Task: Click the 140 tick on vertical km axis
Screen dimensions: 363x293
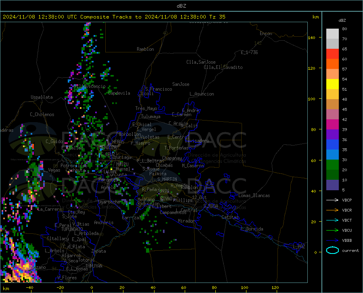Action: click(311, 38)
